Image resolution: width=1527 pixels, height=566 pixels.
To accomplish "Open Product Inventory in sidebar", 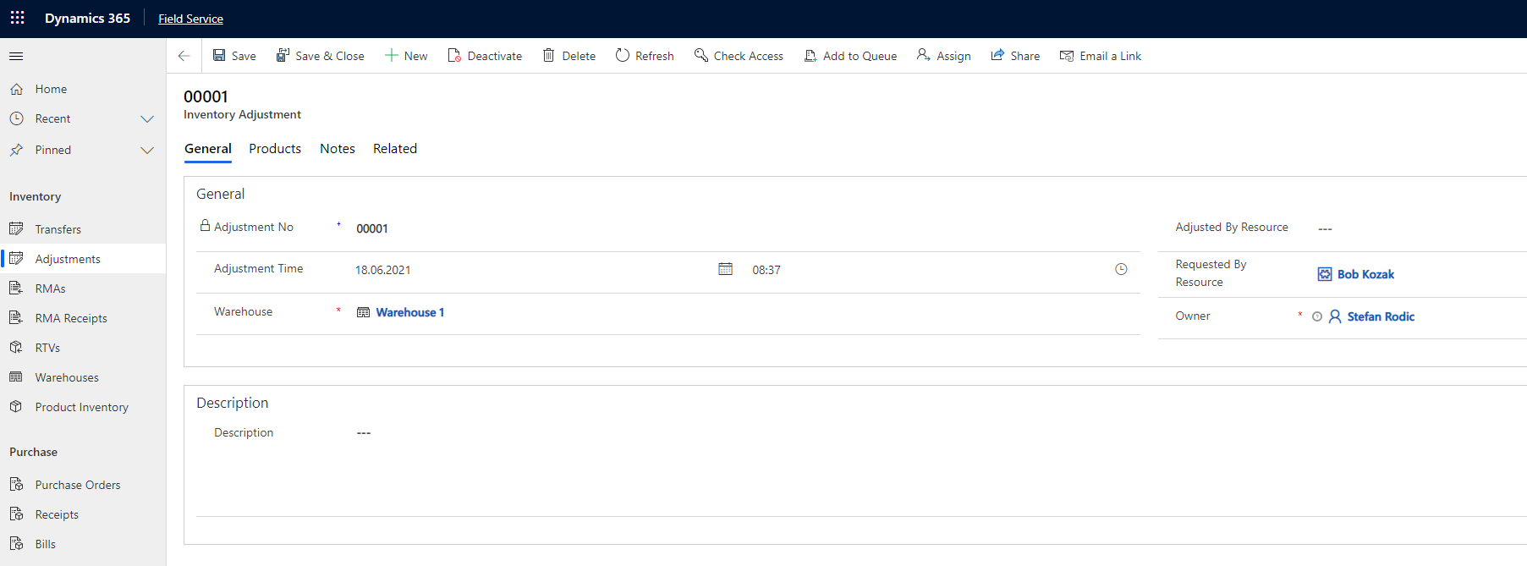I will 83,407.
